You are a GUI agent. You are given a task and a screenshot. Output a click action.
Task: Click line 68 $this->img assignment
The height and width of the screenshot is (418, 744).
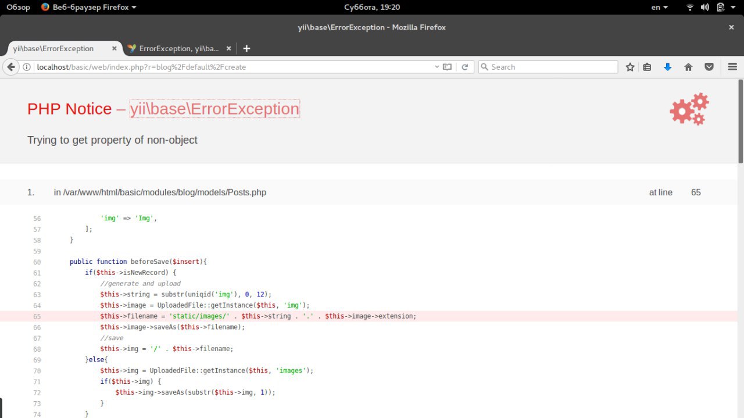167,349
